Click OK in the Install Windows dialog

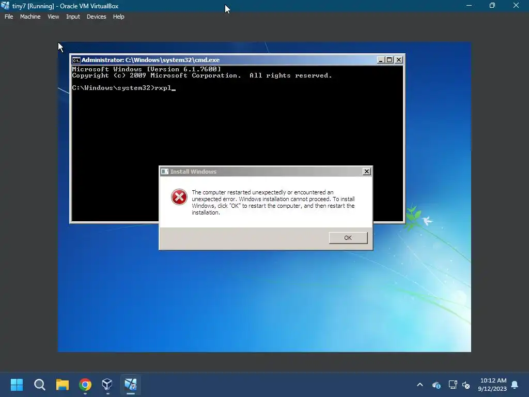pos(348,238)
